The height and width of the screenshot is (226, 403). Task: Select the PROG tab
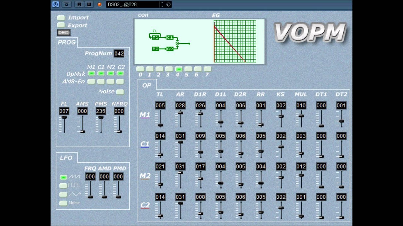(67, 42)
